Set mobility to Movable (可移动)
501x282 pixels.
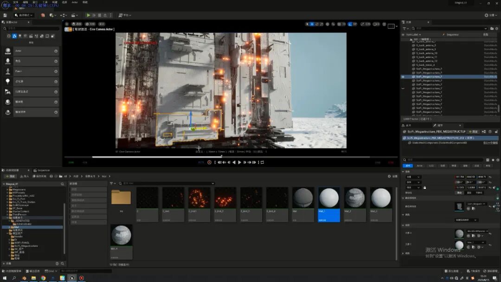pos(478,192)
